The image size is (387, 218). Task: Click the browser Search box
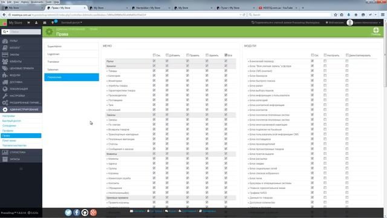coord(289,15)
